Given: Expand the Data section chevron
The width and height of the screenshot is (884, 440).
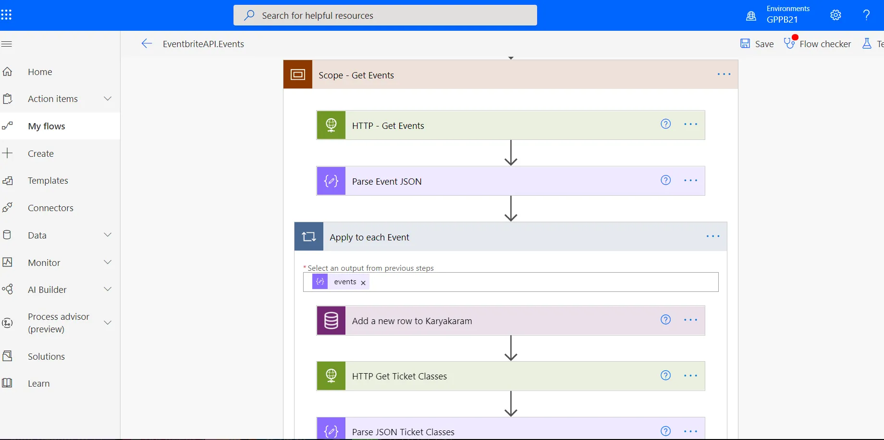Looking at the screenshot, I should coord(108,235).
